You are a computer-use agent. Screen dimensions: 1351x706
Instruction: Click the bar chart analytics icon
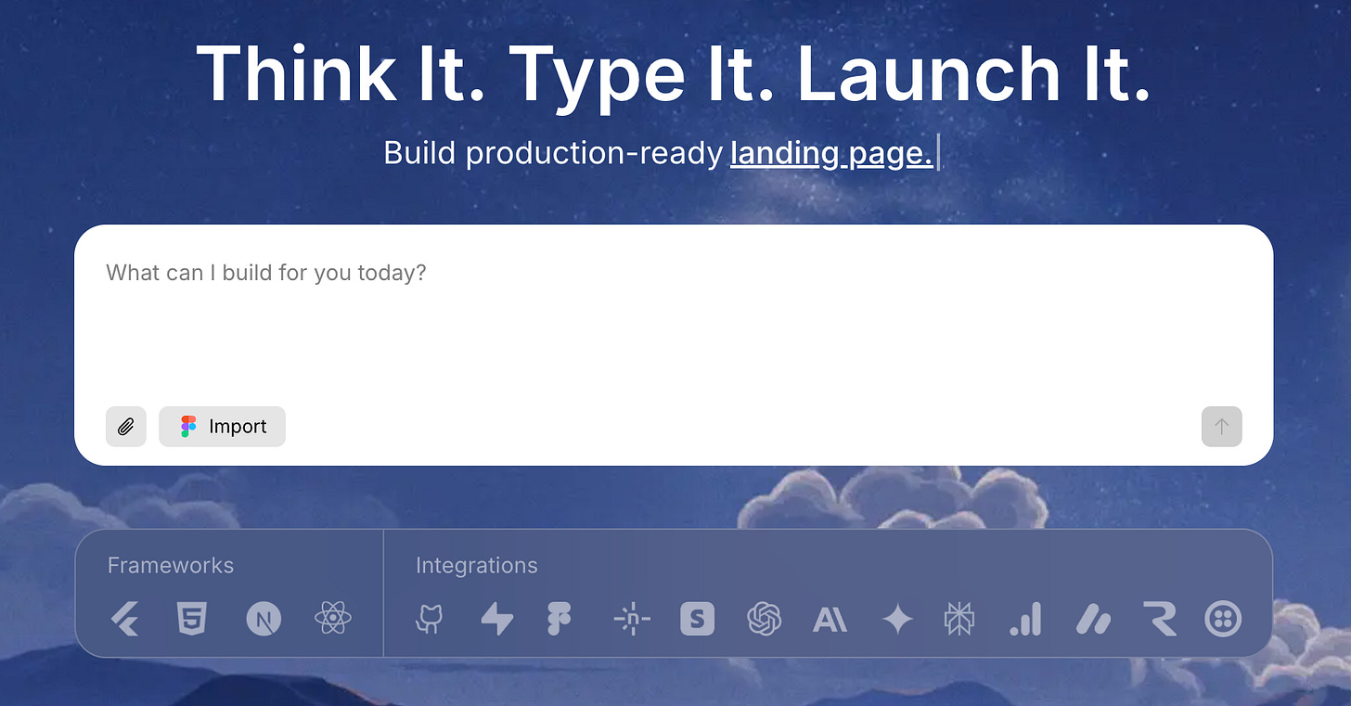(x=1025, y=619)
